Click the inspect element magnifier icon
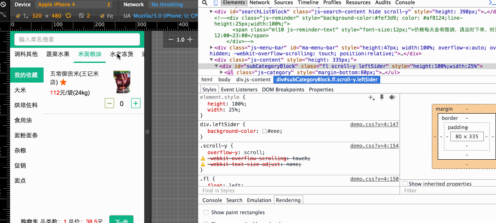496x223 pixels. coord(204,3)
